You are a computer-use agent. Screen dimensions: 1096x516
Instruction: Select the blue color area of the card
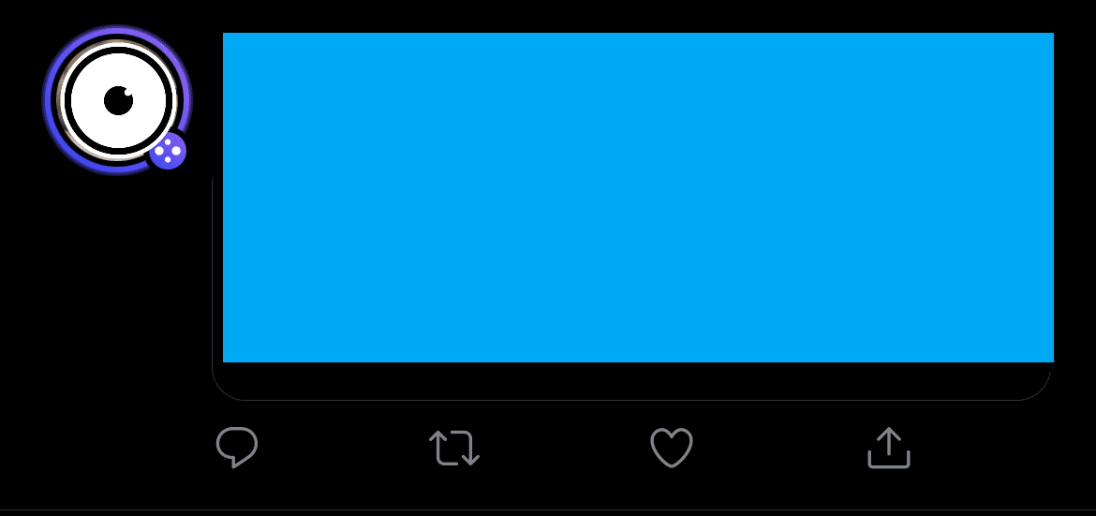[x=638, y=198]
